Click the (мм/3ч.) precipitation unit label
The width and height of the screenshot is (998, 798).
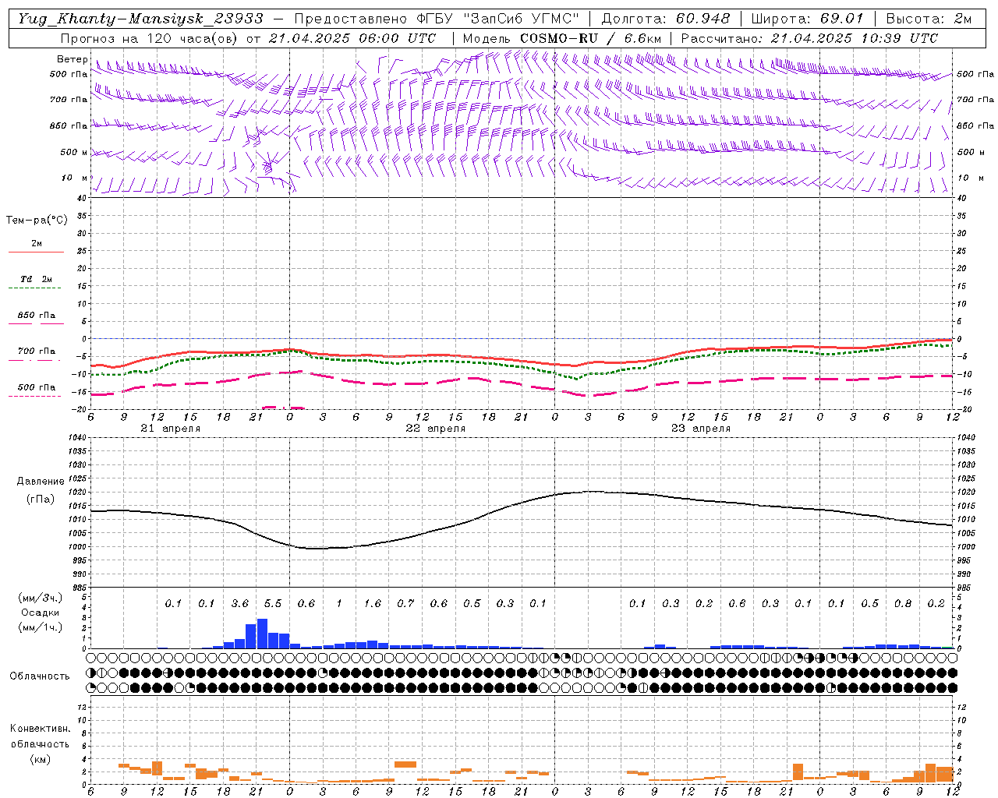[40, 598]
